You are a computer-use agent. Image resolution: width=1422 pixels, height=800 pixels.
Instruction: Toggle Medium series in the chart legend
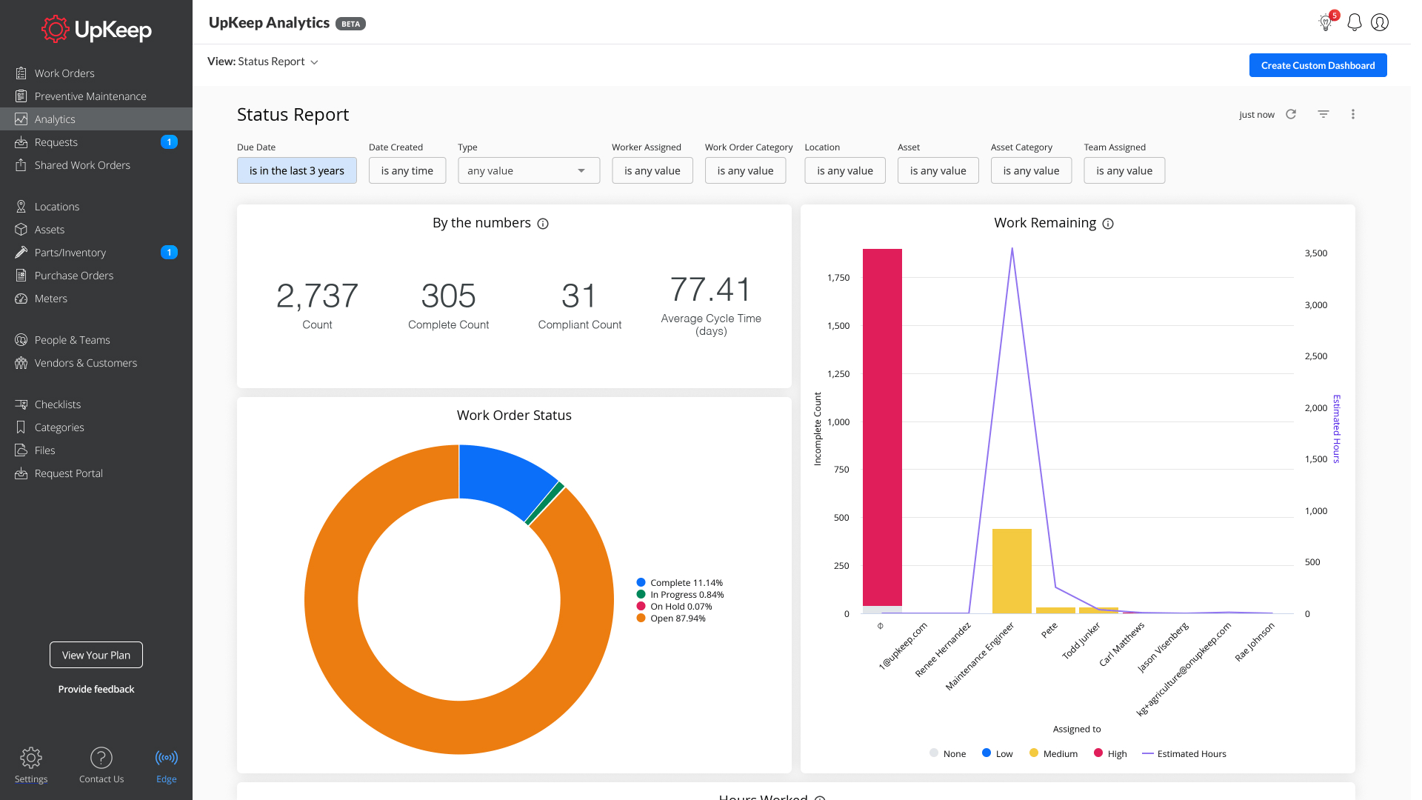coord(1052,753)
